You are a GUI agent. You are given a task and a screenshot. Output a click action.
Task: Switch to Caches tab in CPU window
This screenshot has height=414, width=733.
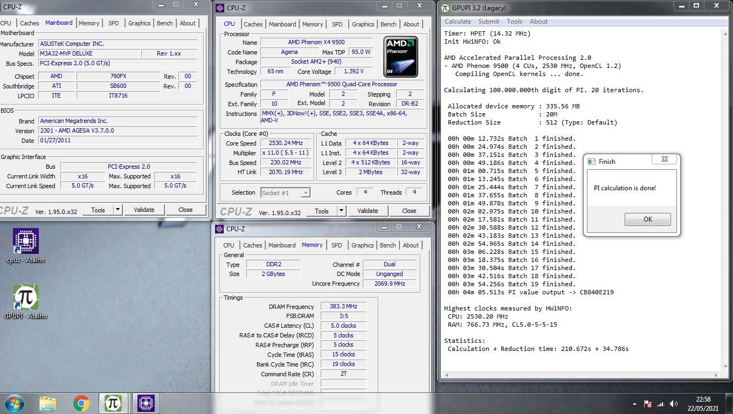[x=253, y=24]
